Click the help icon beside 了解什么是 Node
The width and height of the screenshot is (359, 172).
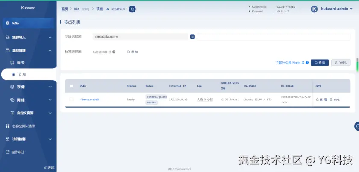[307, 62]
